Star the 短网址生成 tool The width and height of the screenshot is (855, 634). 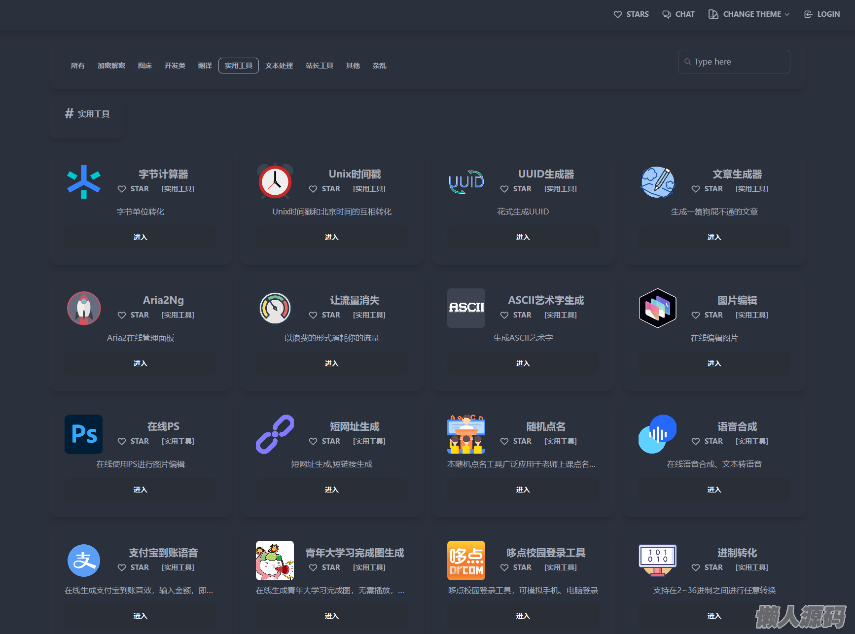[324, 441]
